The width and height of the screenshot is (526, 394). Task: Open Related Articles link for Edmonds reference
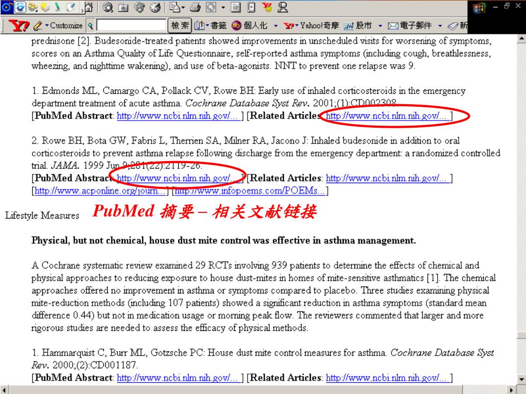(387, 116)
